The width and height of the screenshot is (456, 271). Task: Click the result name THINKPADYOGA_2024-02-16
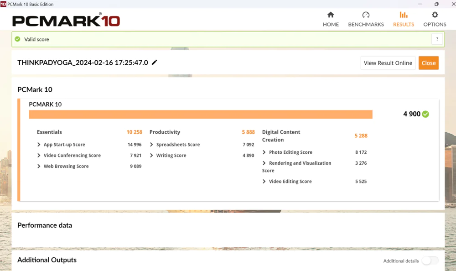(x=83, y=63)
